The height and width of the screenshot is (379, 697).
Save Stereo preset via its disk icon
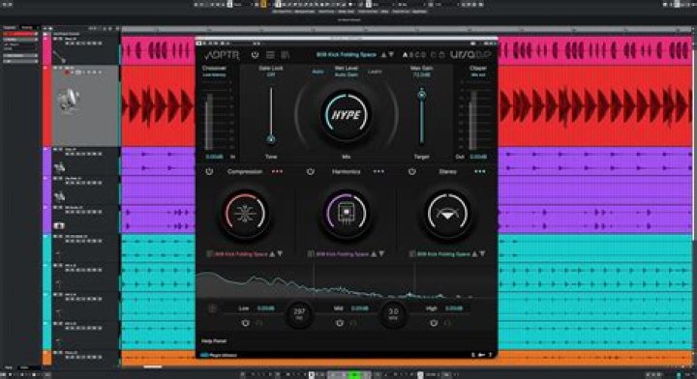(x=412, y=254)
